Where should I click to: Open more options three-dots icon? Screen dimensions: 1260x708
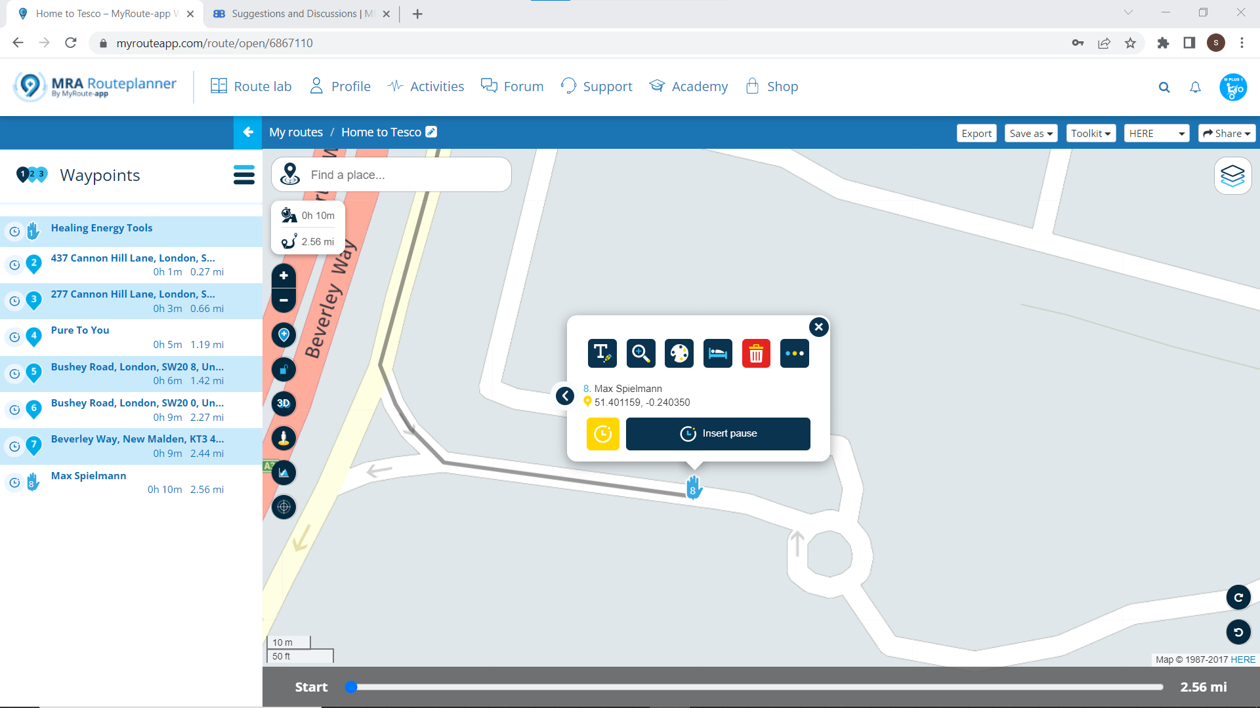point(795,353)
